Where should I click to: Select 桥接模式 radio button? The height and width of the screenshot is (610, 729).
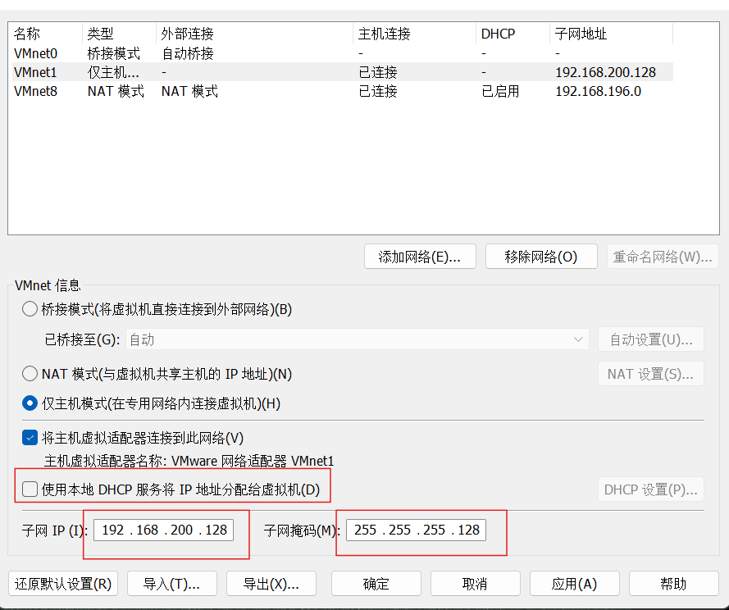pyautogui.click(x=30, y=309)
